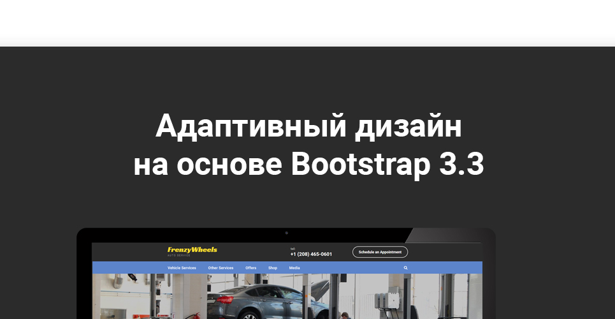This screenshot has width=615, height=319.
Task: Click the FrenzyWheels logo in mockup
Action: (x=192, y=250)
